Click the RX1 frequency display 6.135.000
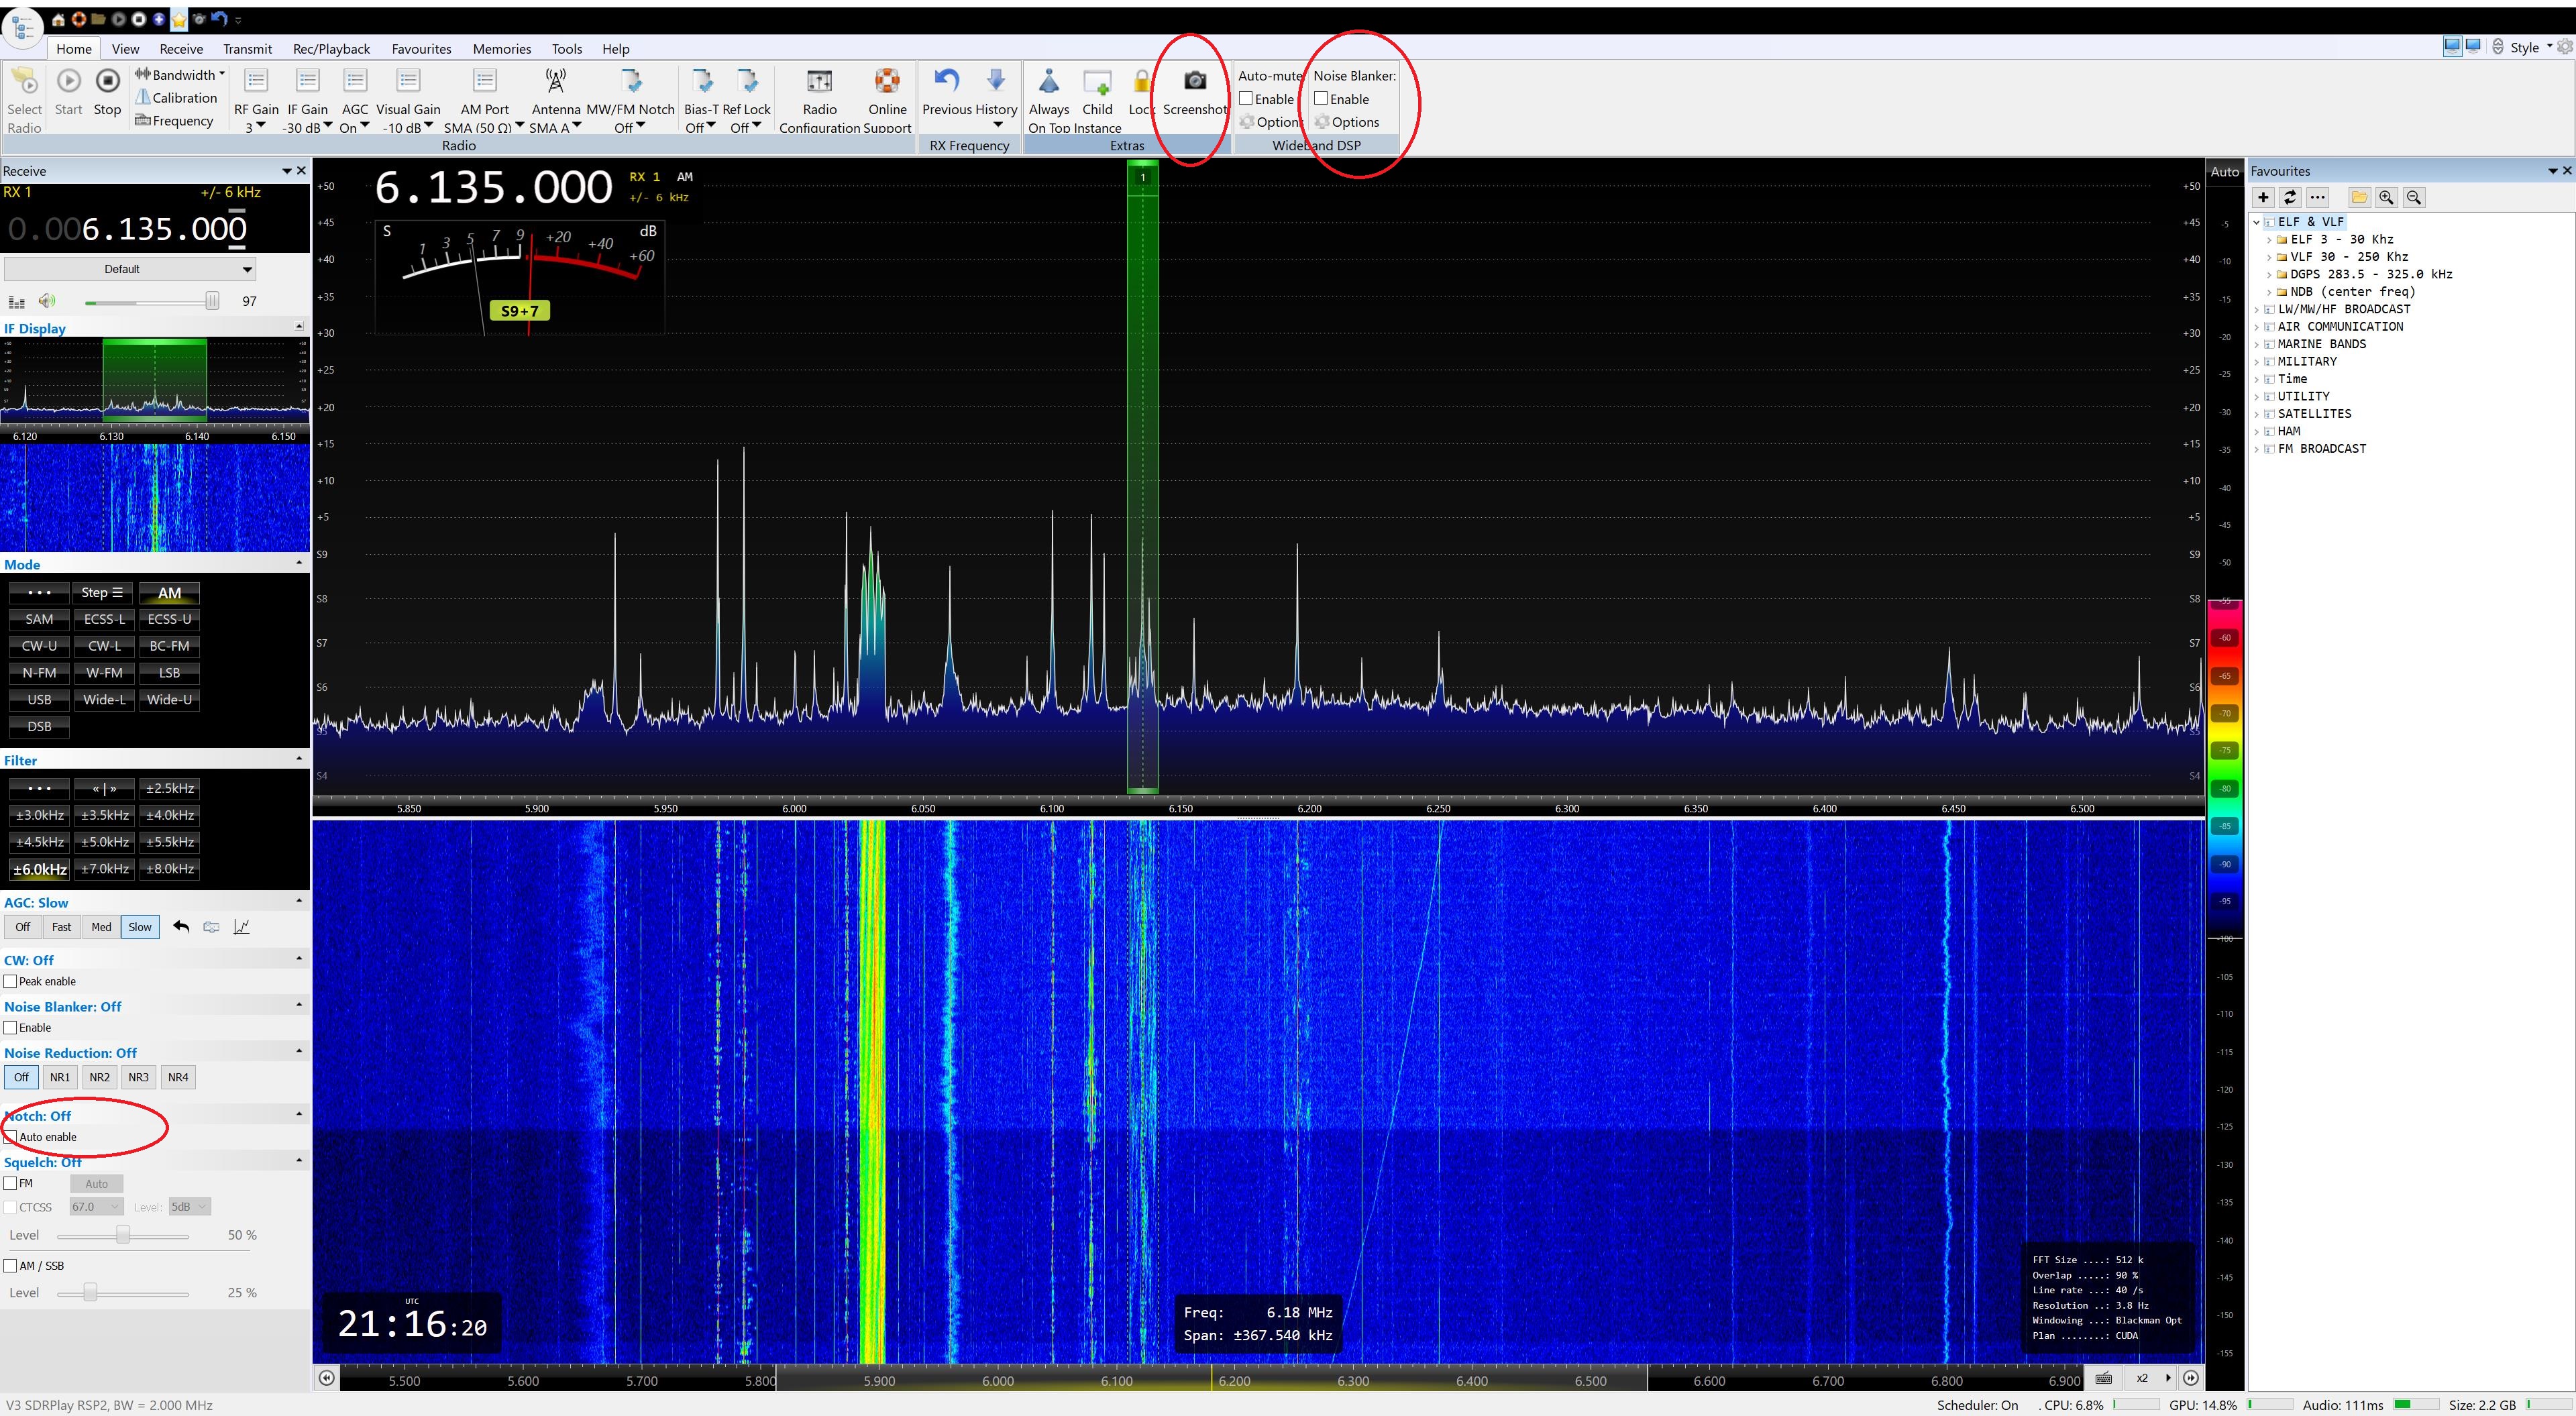Image resolution: width=2576 pixels, height=1416 pixels. [163, 229]
